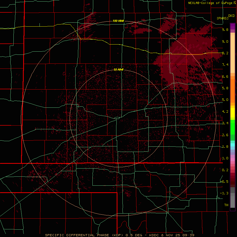
Task: Click the -1.3 scale value
Action: [x=224, y=193]
